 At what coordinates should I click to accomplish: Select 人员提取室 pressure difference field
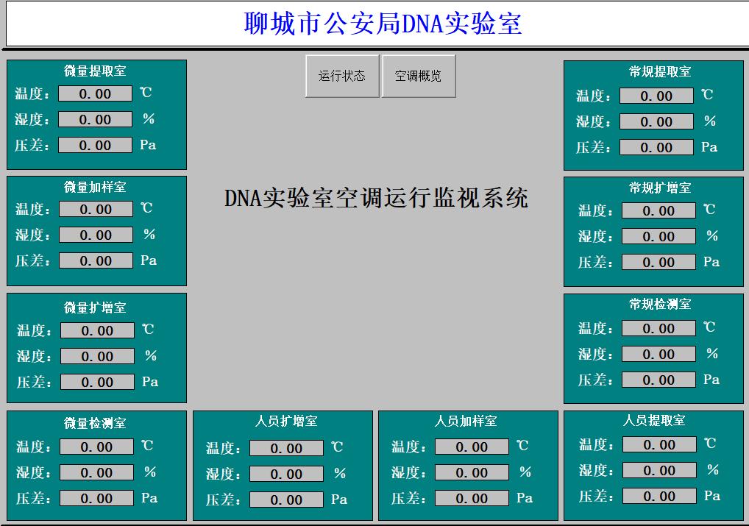click(659, 496)
